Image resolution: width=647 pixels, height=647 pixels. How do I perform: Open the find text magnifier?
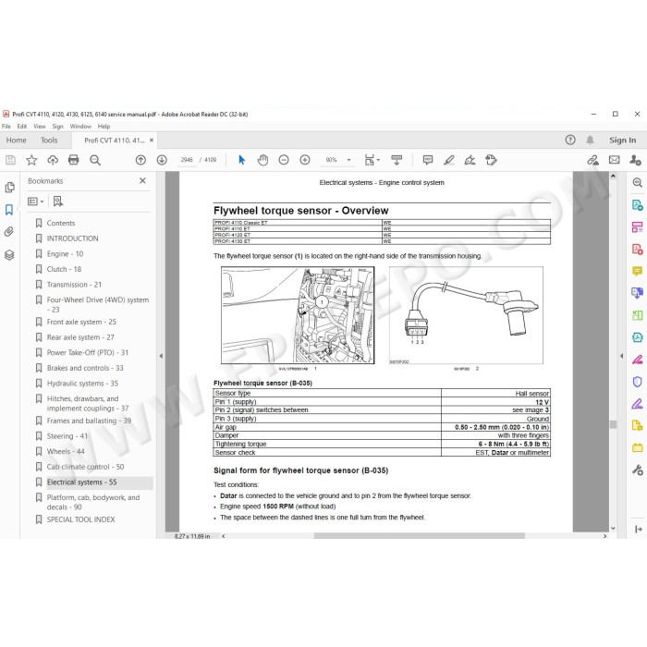(95, 160)
